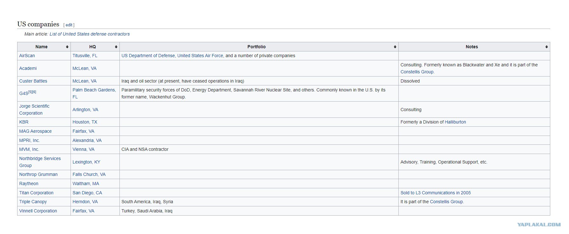Image resolution: width=569 pixels, height=234 pixels.
Task: Open the KBR article
Action: (x=24, y=122)
